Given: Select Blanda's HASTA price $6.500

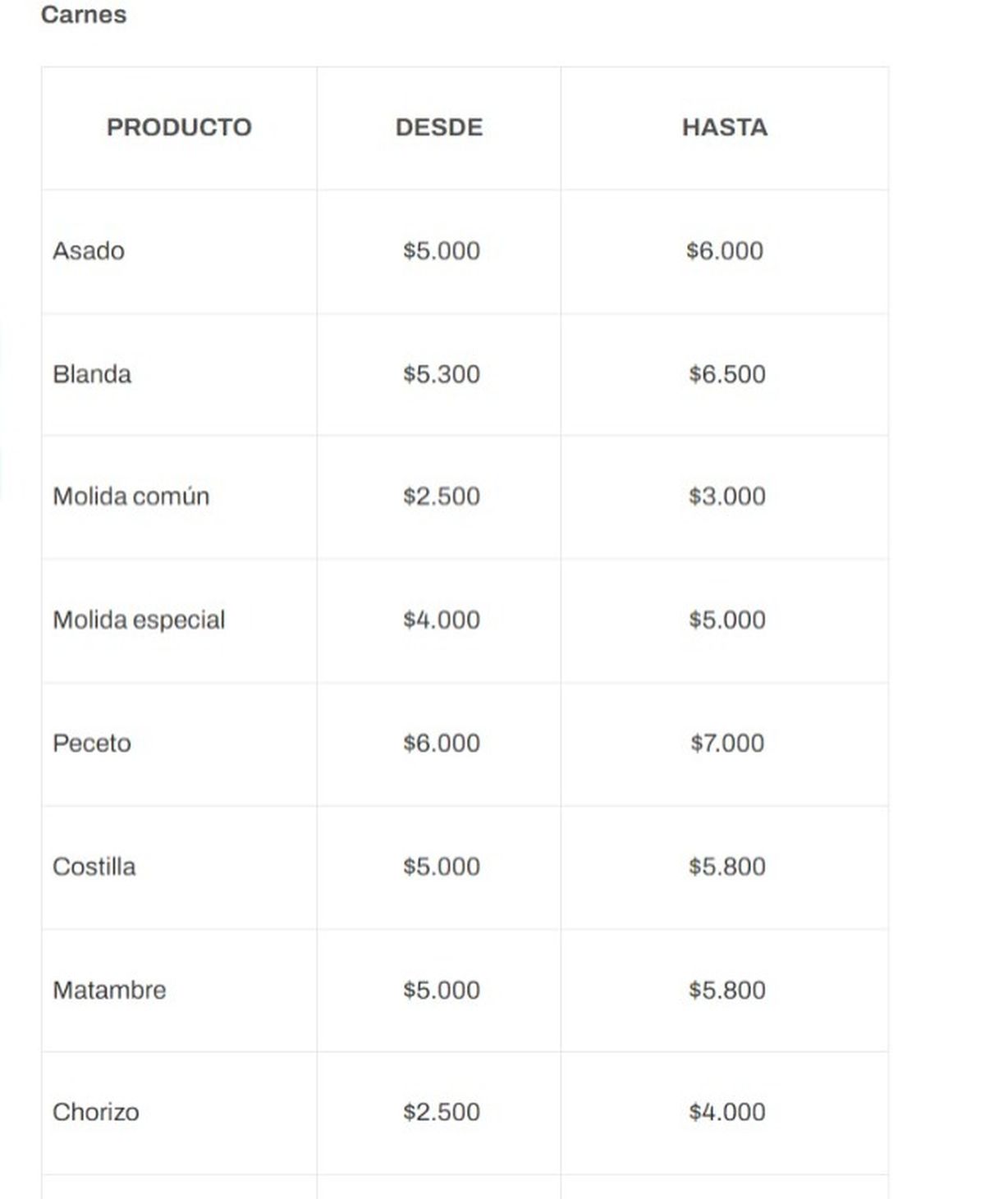Looking at the screenshot, I should point(727,374).
